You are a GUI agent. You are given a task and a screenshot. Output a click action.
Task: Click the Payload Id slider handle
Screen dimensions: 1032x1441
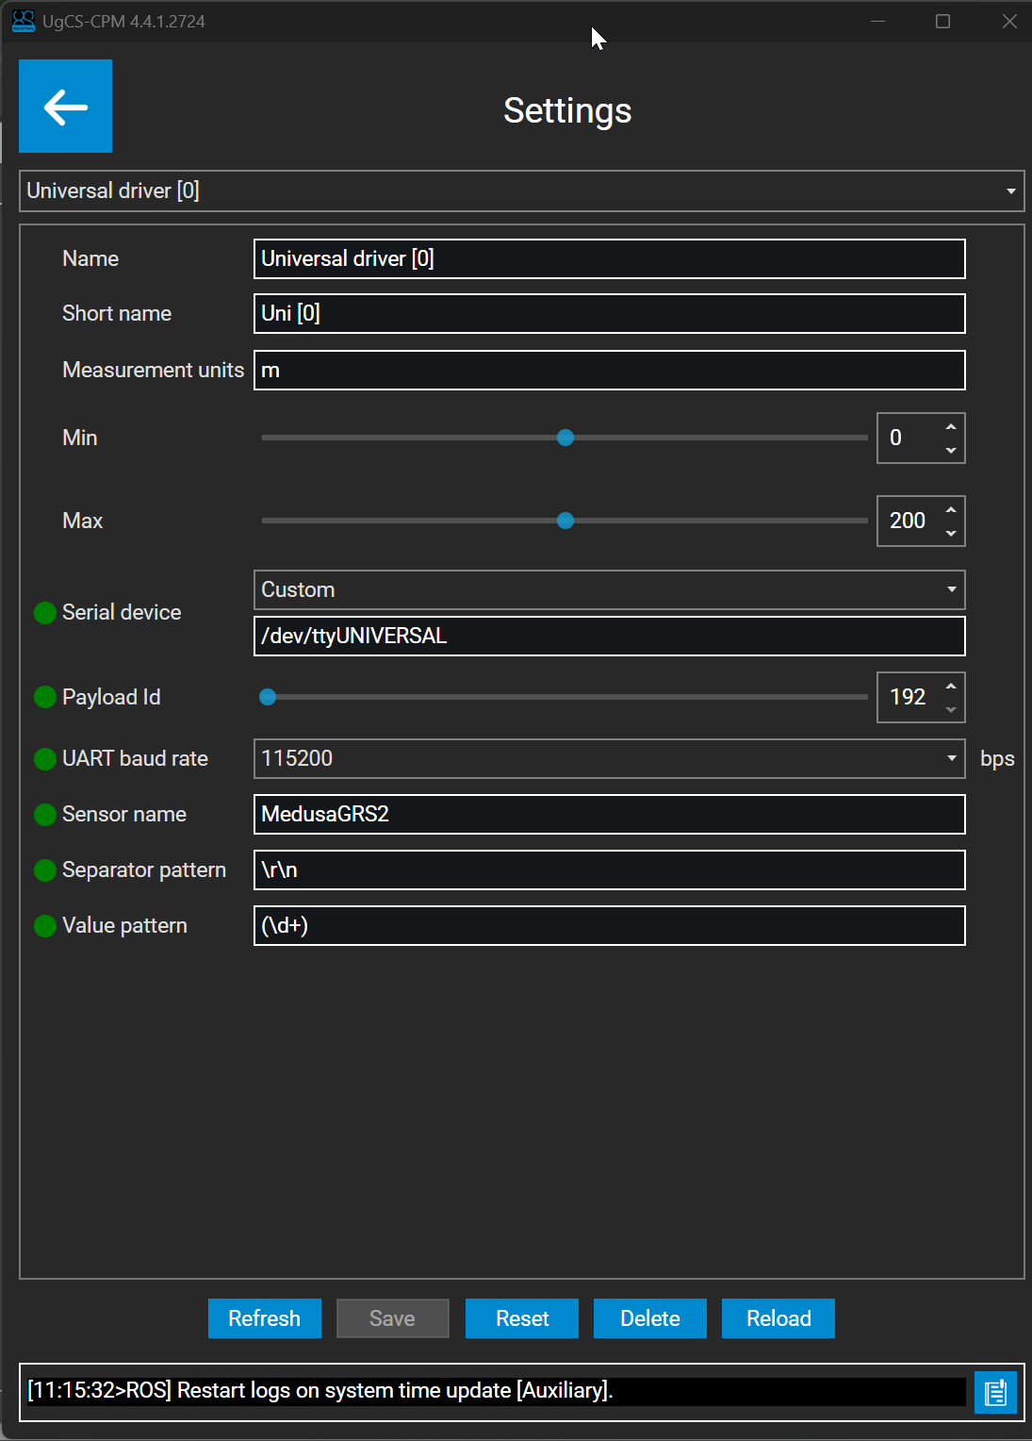(x=268, y=697)
